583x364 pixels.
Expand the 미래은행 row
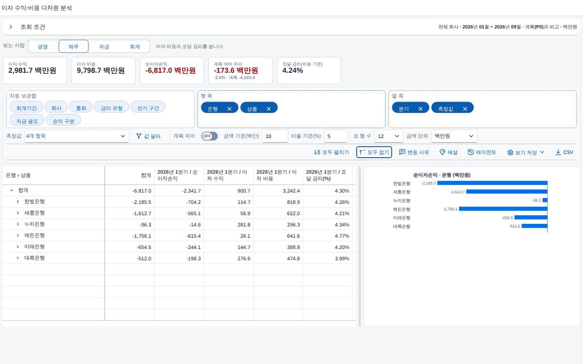click(17, 247)
